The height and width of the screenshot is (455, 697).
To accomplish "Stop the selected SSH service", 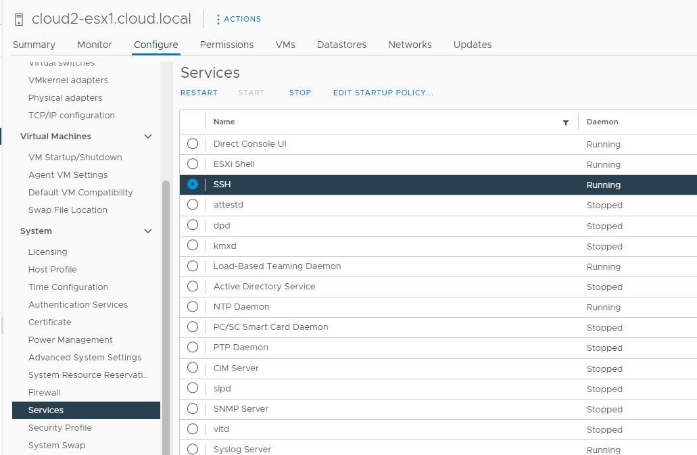I will pos(300,93).
